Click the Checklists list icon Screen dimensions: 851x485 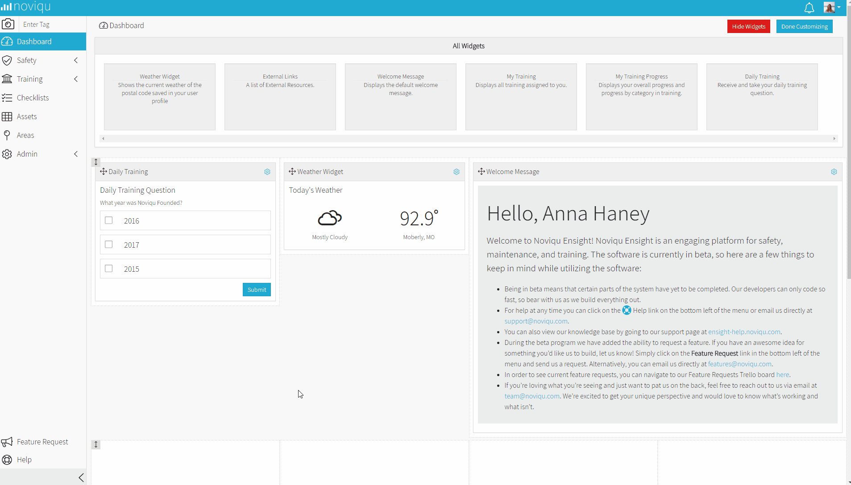[x=7, y=98]
